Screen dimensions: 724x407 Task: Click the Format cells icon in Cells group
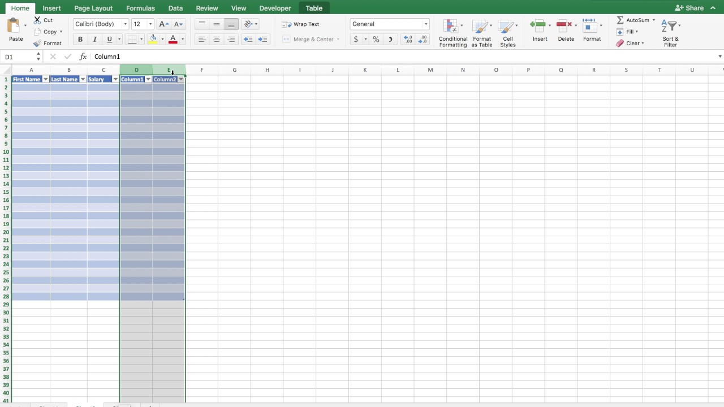[x=590, y=25]
